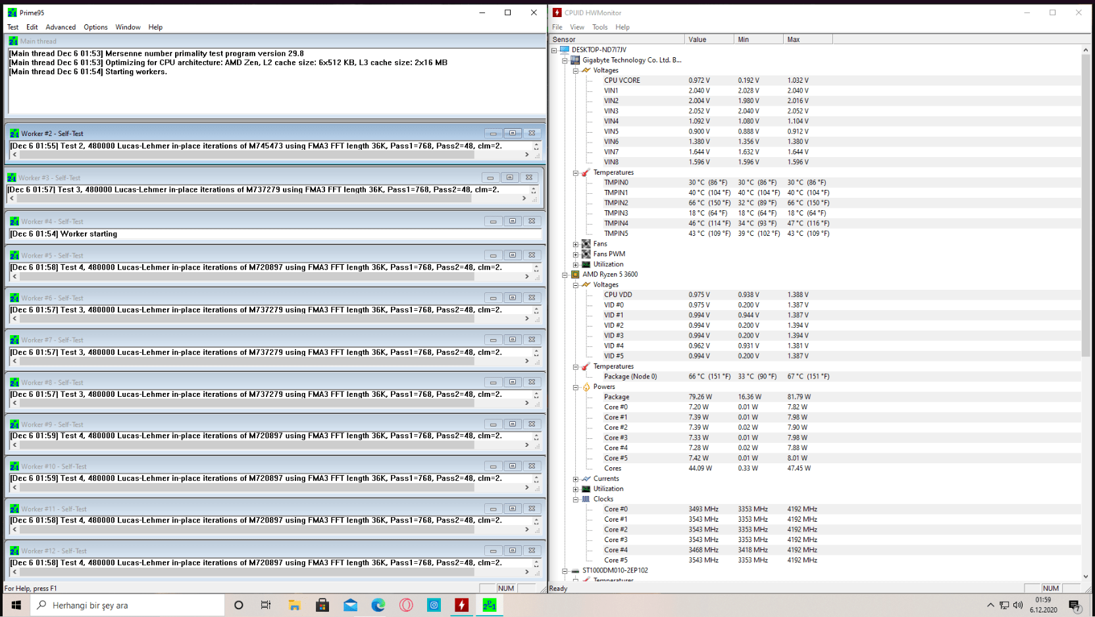Open the Windows Start menu
The width and height of the screenshot is (1095, 617).
(x=16, y=605)
